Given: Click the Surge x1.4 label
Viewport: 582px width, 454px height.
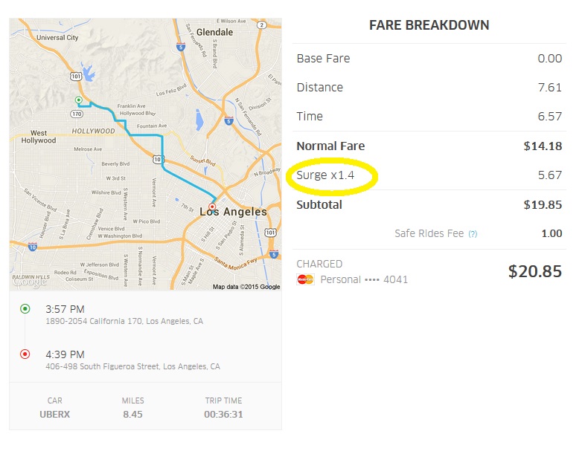Looking at the screenshot, I should [x=324, y=175].
